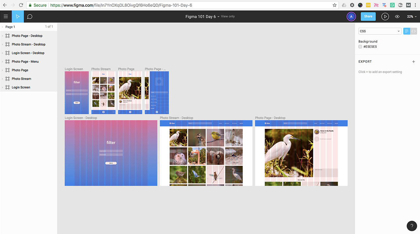Open the 22% zoom level dropdown
Screen dimensions: 420x234
pos(411,17)
